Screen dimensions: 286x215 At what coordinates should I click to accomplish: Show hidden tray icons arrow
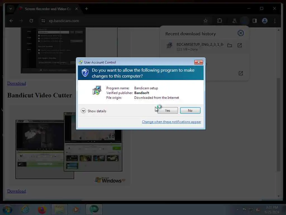click(x=237, y=210)
